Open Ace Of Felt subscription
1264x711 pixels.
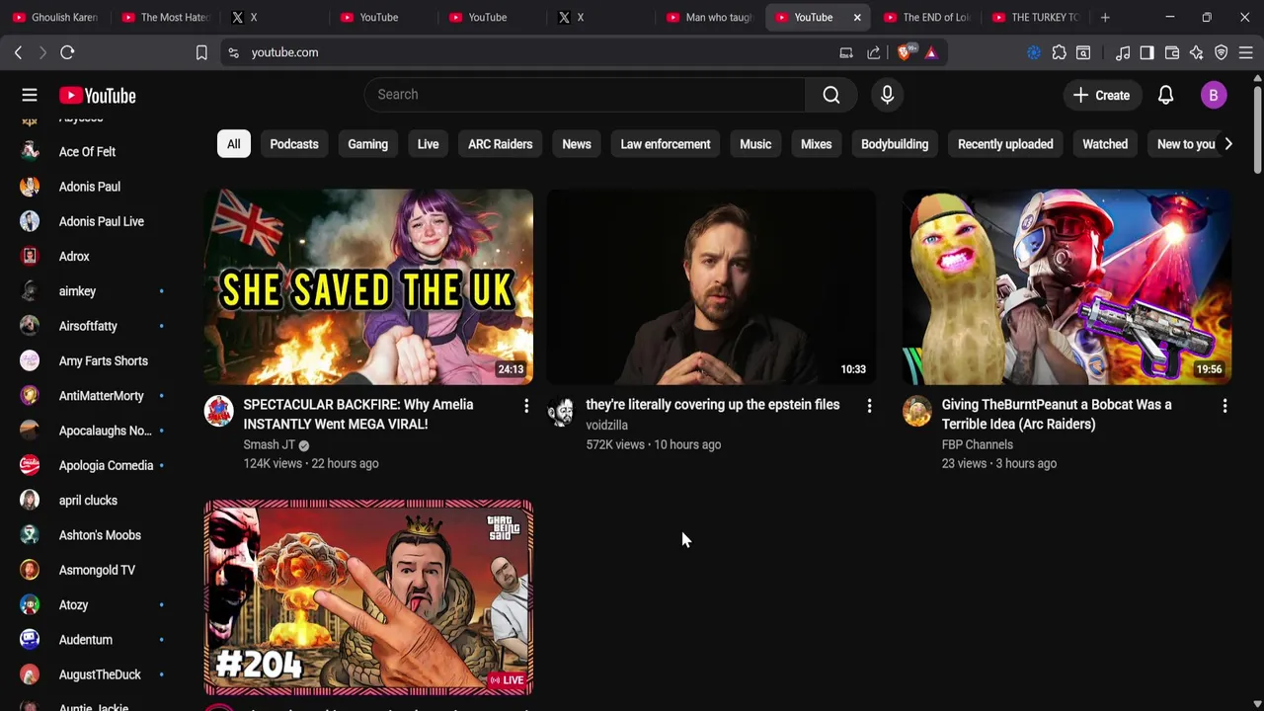pyautogui.click(x=87, y=152)
